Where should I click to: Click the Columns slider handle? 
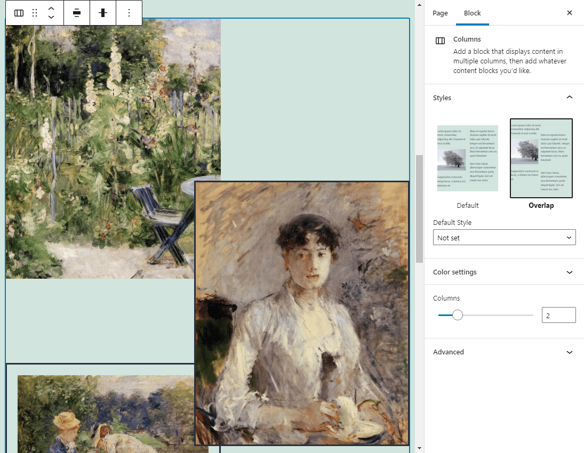(x=458, y=316)
